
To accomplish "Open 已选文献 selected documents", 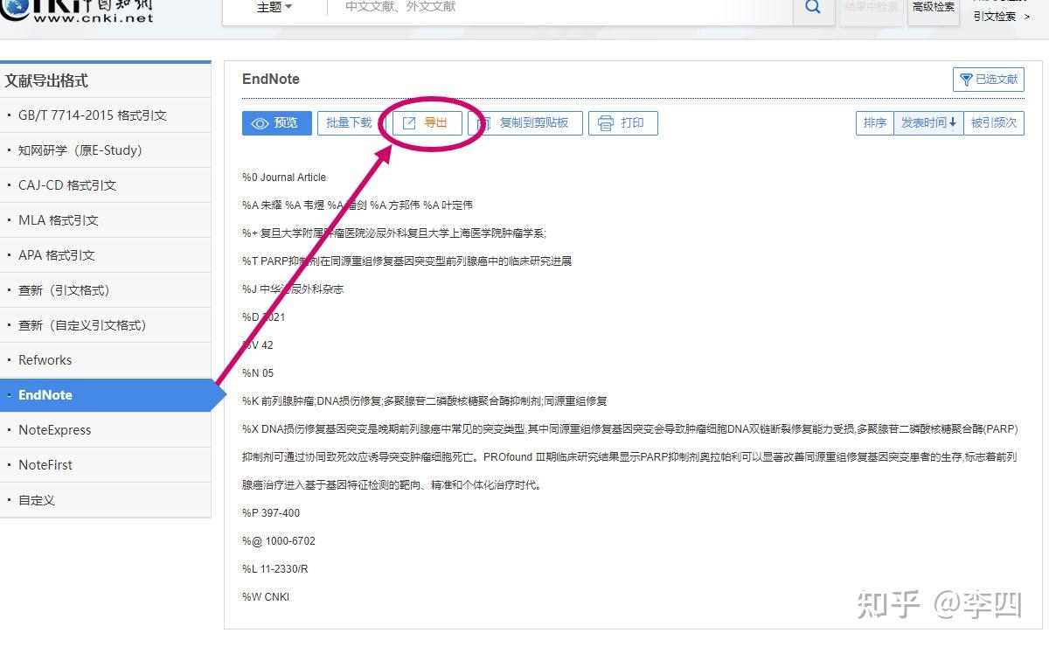I will tap(989, 80).
